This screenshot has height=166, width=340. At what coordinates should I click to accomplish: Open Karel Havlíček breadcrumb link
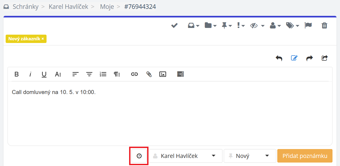point(68,7)
